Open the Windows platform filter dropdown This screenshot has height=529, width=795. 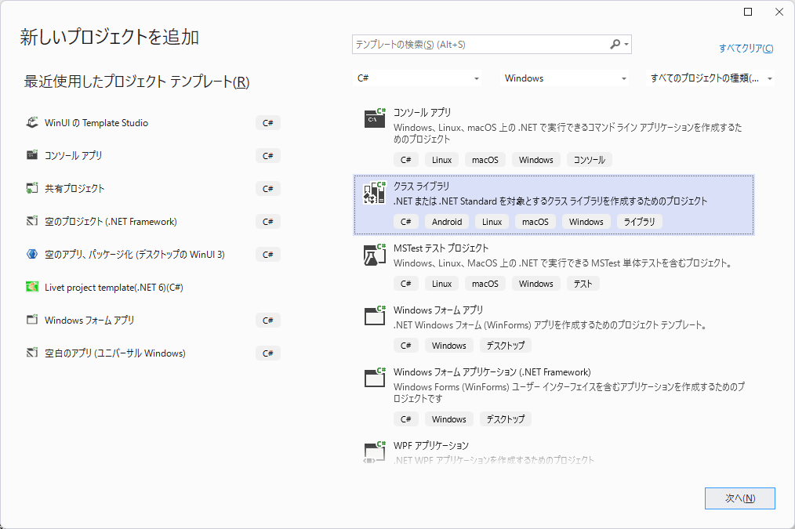[564, 78]
